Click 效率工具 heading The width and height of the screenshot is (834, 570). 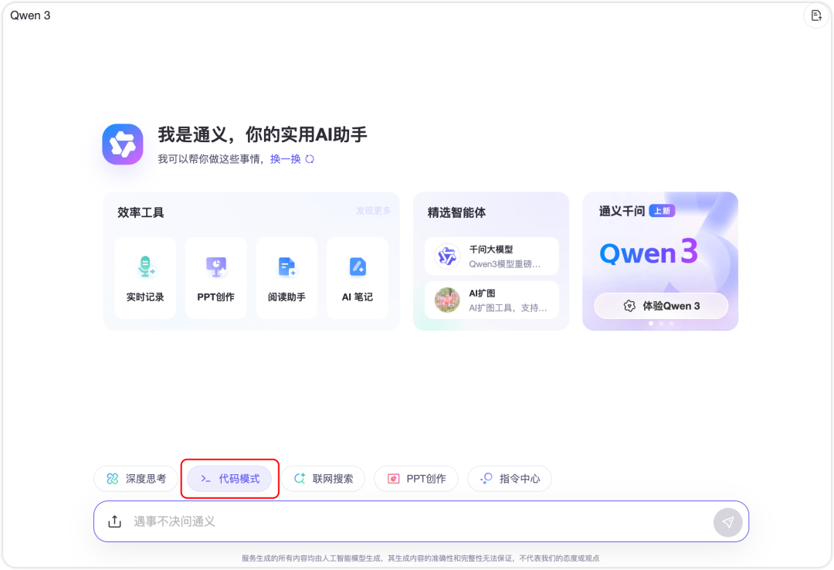pyautogui.click(x=141, y=212)
